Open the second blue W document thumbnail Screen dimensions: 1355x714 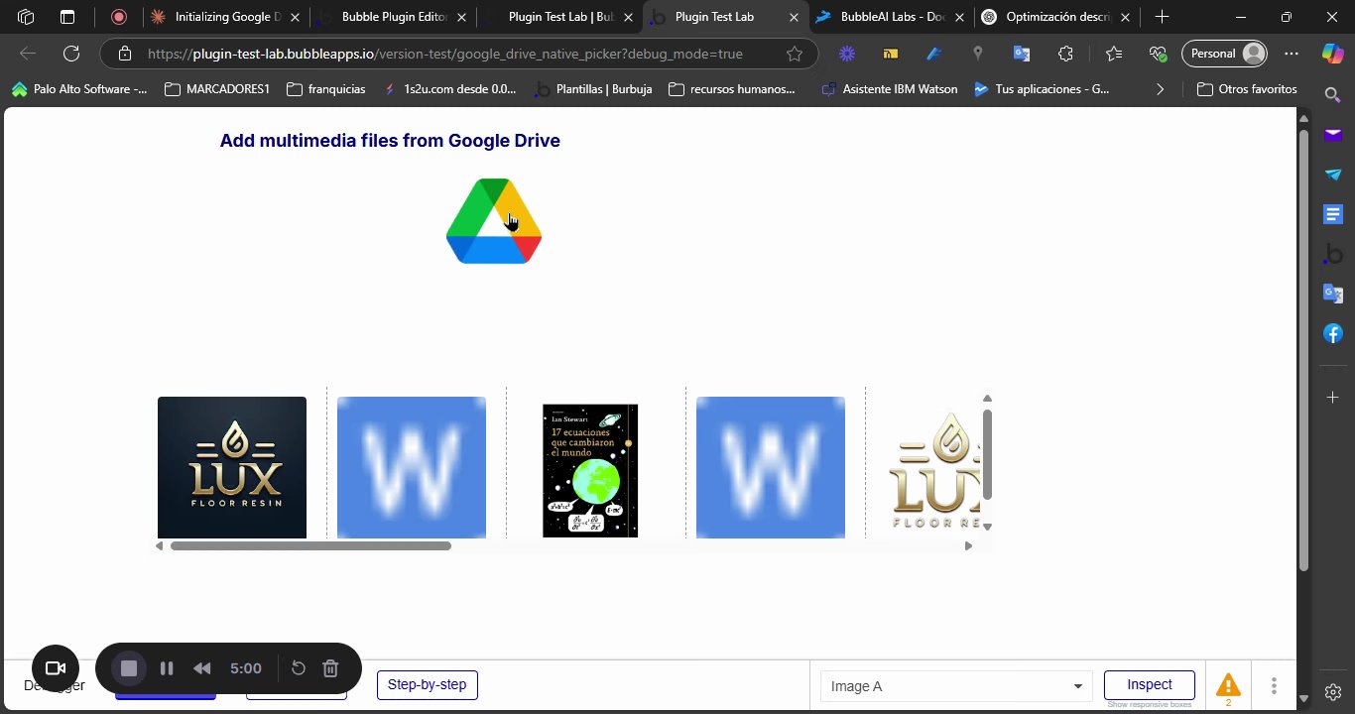point(771,467)
